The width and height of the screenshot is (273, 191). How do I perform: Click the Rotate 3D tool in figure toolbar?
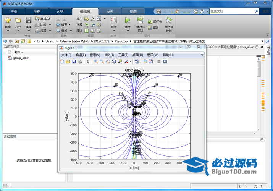pos(114,62)
